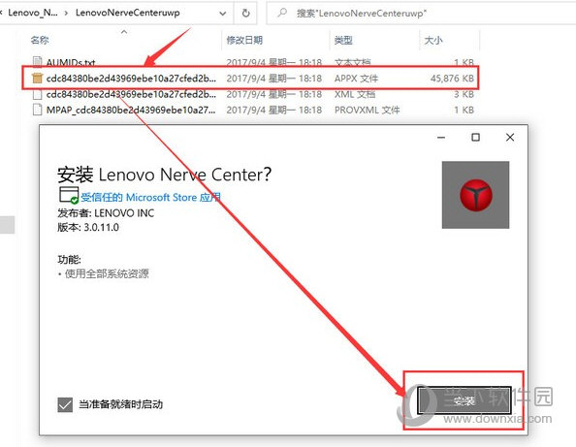The width and height of the screenshot is (576, 447).
Task: Sort files by 大小 column
Action: coord(433,40)
